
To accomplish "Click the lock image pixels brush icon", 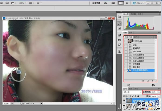I will [x=133, y=96].
